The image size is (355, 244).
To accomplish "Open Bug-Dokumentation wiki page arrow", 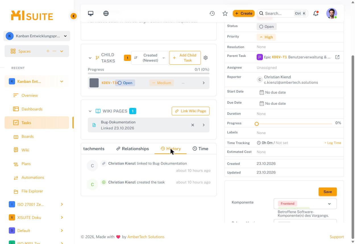I will click(x=204, y=125).
